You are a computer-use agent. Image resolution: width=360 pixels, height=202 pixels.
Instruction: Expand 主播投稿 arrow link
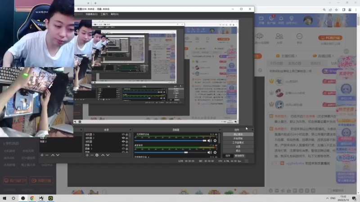[288, 56]
